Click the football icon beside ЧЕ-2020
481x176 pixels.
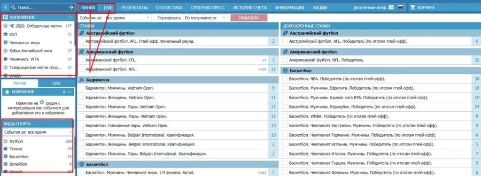6,26
